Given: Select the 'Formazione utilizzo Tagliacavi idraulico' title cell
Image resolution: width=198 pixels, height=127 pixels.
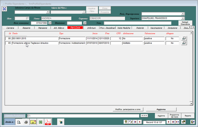Looking at the screenshot, I should pyautogui.click(x=35, y=43).
